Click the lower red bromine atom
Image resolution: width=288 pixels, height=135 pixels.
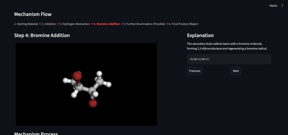(93, 104)
